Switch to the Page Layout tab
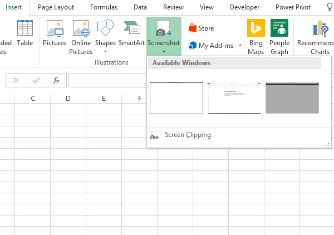Viewport: 334px width, 235px height. tap(56, 7)
